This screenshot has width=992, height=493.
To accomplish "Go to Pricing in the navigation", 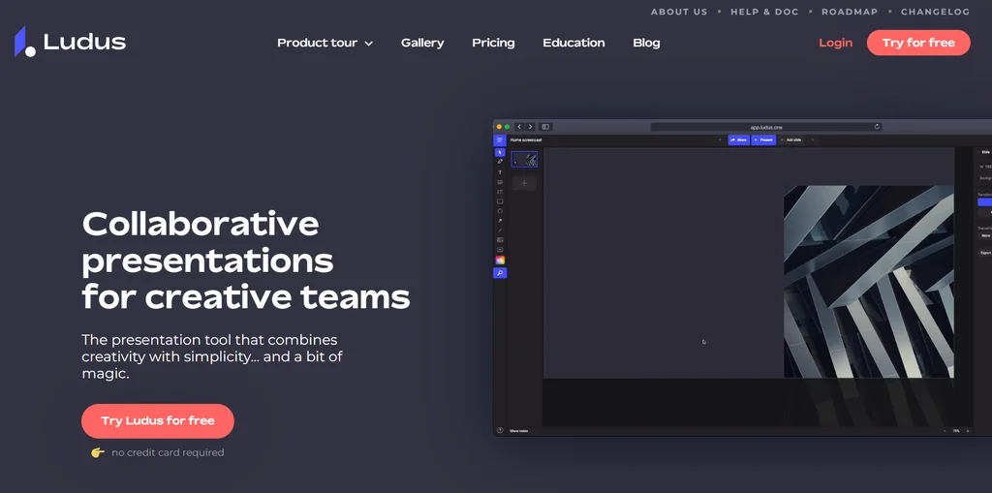I will [x=493, y=43].
